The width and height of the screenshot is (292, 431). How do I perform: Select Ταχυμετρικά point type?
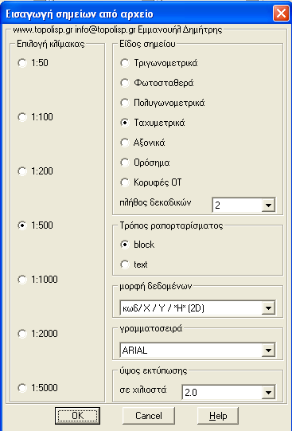(x=125, y=123)
